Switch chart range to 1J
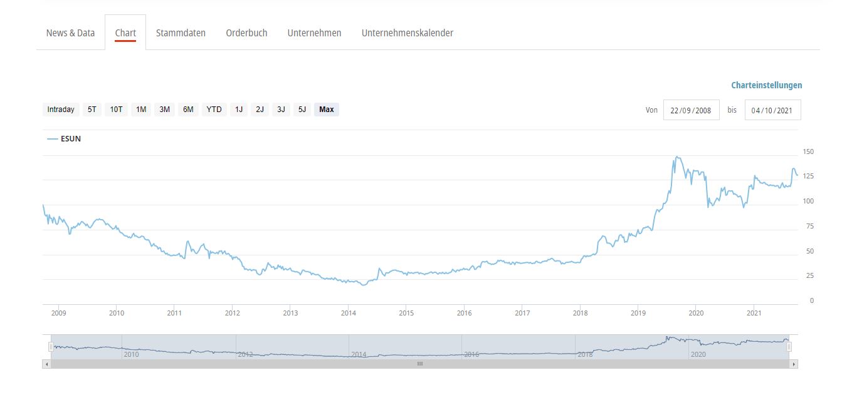842x400 pixels. 239,110
